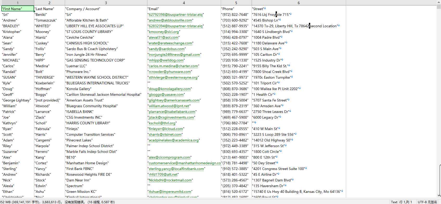
Task: Select the "Street" header cell
Action: [299, 9]
